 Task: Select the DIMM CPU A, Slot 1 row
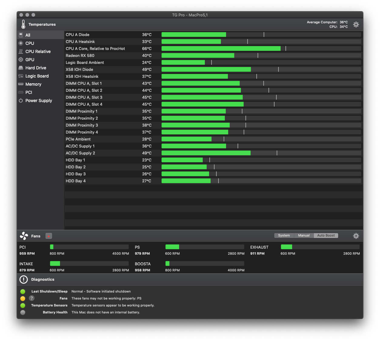(x=214, y=83)
